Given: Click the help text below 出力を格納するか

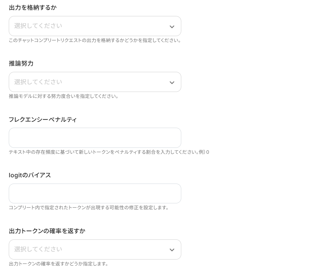Looking at the screenshot, I should [95, 40].
